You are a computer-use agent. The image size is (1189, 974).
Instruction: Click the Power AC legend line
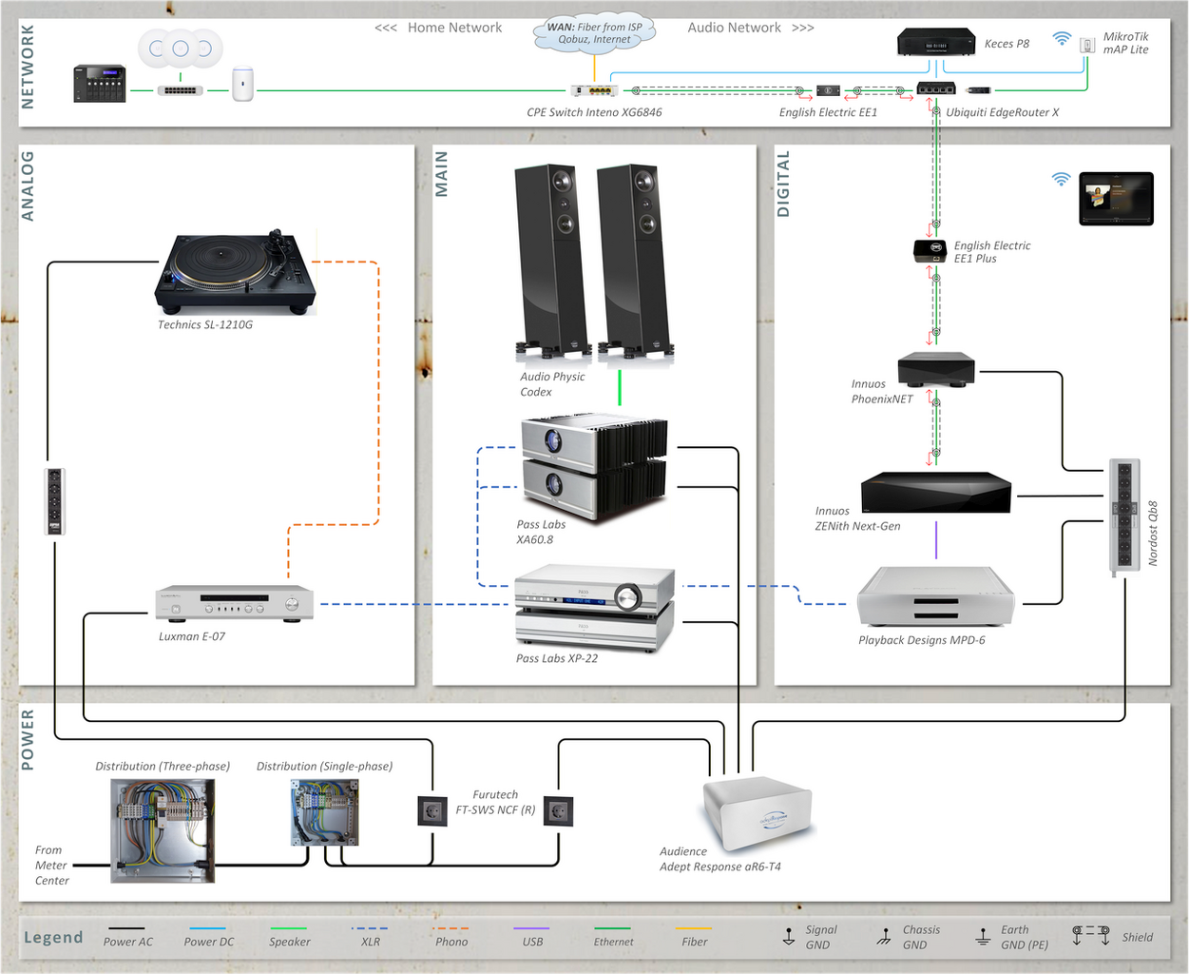126,928
